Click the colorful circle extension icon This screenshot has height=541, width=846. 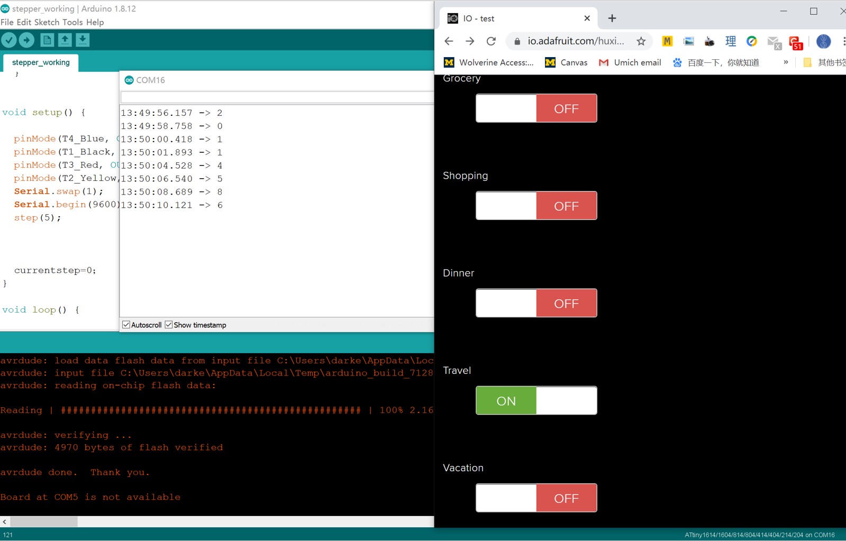[752, 41]
